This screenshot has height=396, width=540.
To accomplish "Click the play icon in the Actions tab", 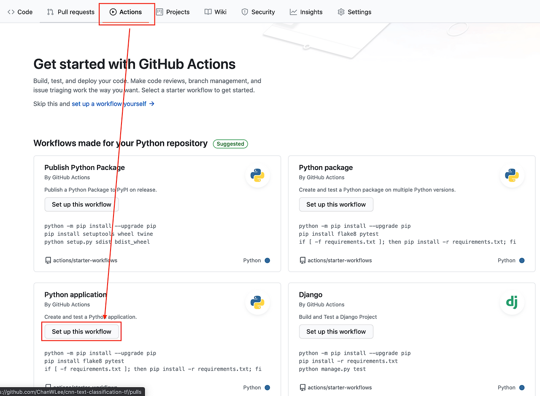I will click(x=113, y=12).
